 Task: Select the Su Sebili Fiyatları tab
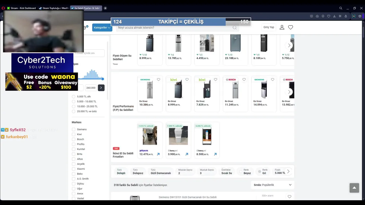(86, 8)
